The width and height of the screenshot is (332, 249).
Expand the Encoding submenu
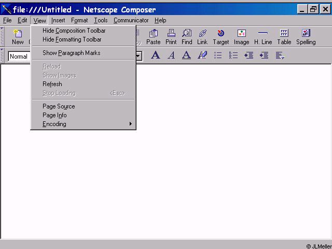click(83, 124)
